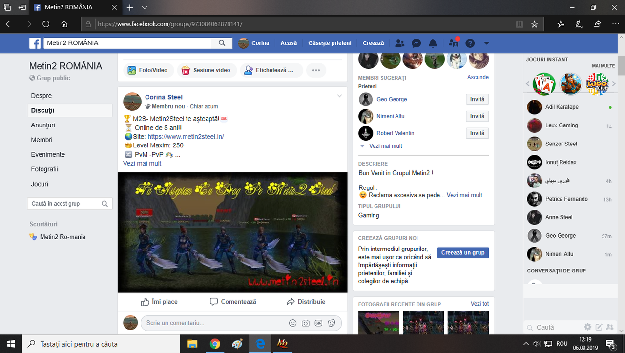Attach a photo using the camera icon

point(306,323)
